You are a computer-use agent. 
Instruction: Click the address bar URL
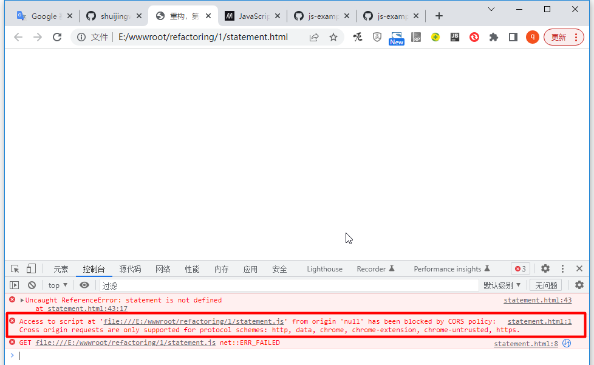203,37
